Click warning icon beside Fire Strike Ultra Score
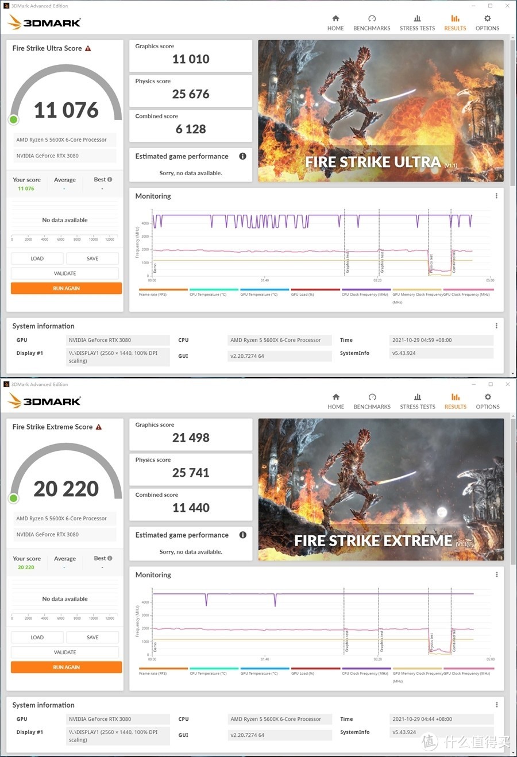The image size is (517, 757). (x=88, y=48)
